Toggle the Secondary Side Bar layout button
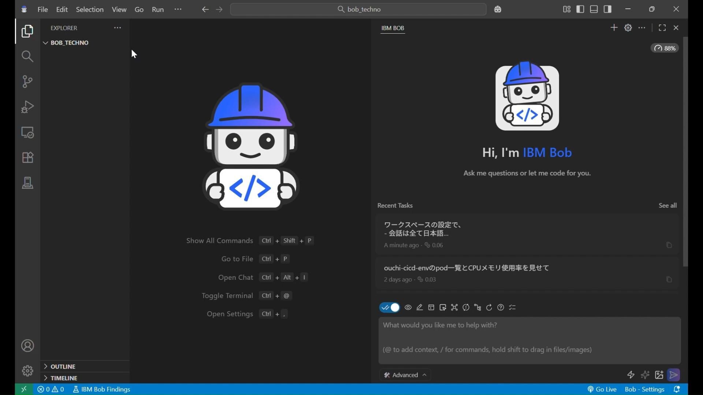Image resolution: width=703 pixels, height=395 pixels. coord(608,9)
